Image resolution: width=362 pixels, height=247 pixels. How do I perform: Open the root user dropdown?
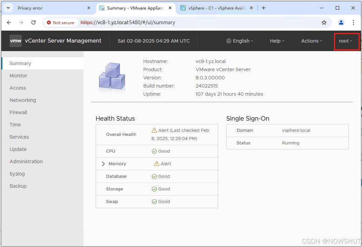tap(346, 41)
